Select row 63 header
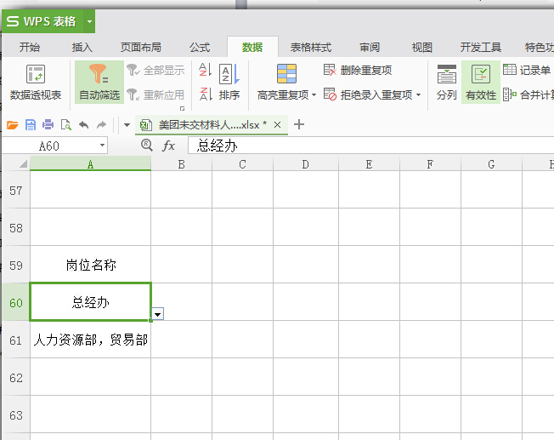Screen dimensions: 554x440 pyautogui.click(x=16, y=414)
